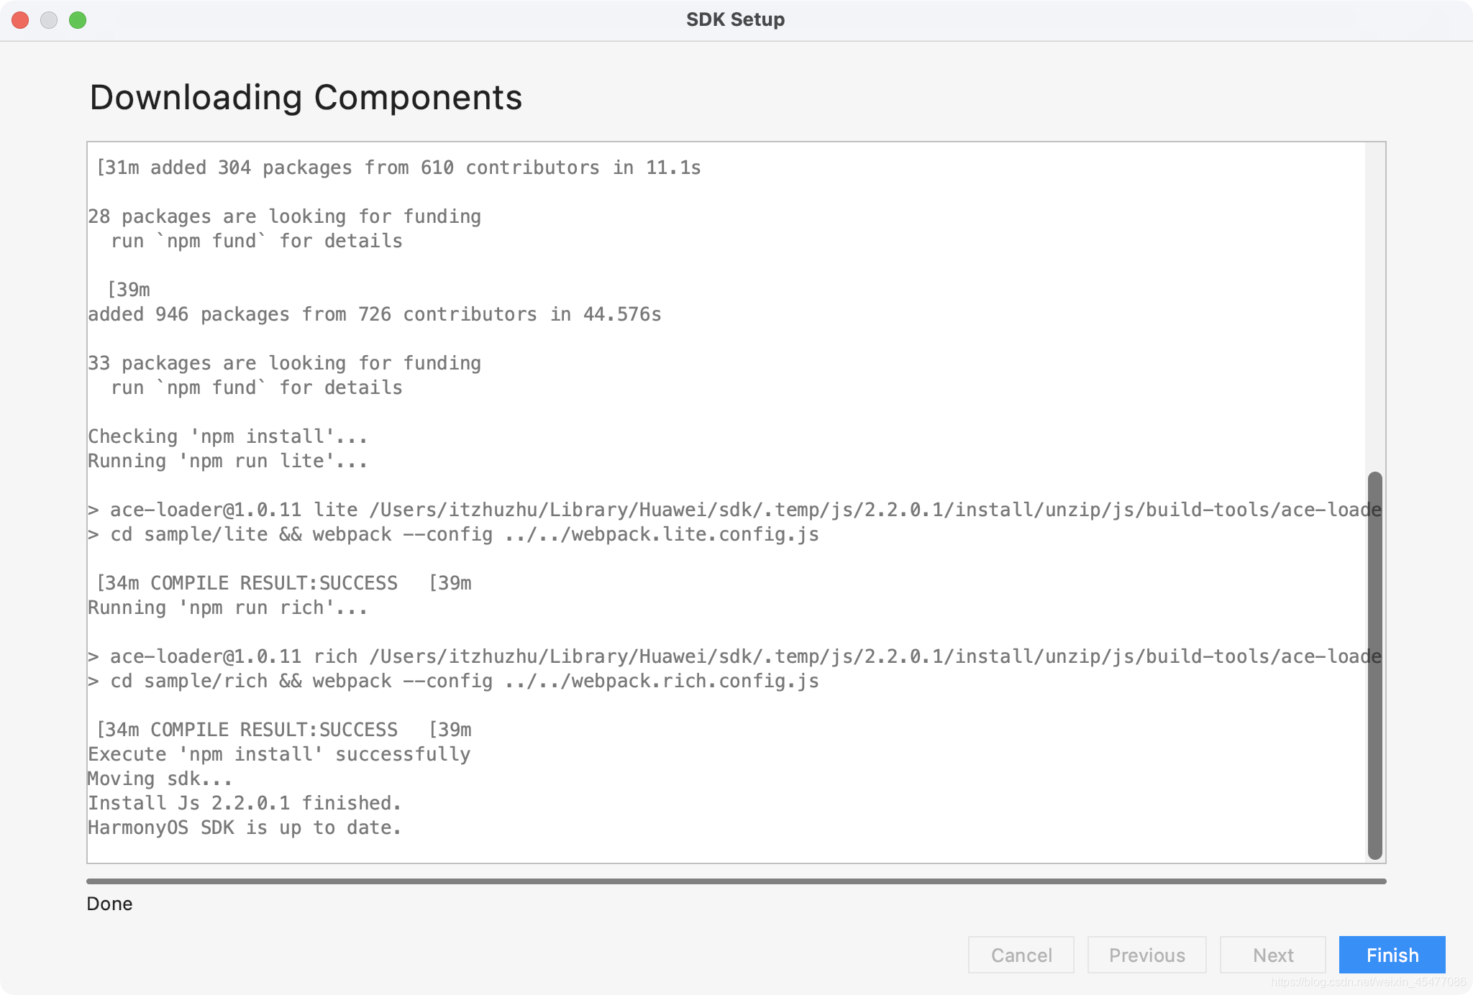
Task: Click 'added 946 packages from 726 contributors' line
Action: (x=374, y=314)
